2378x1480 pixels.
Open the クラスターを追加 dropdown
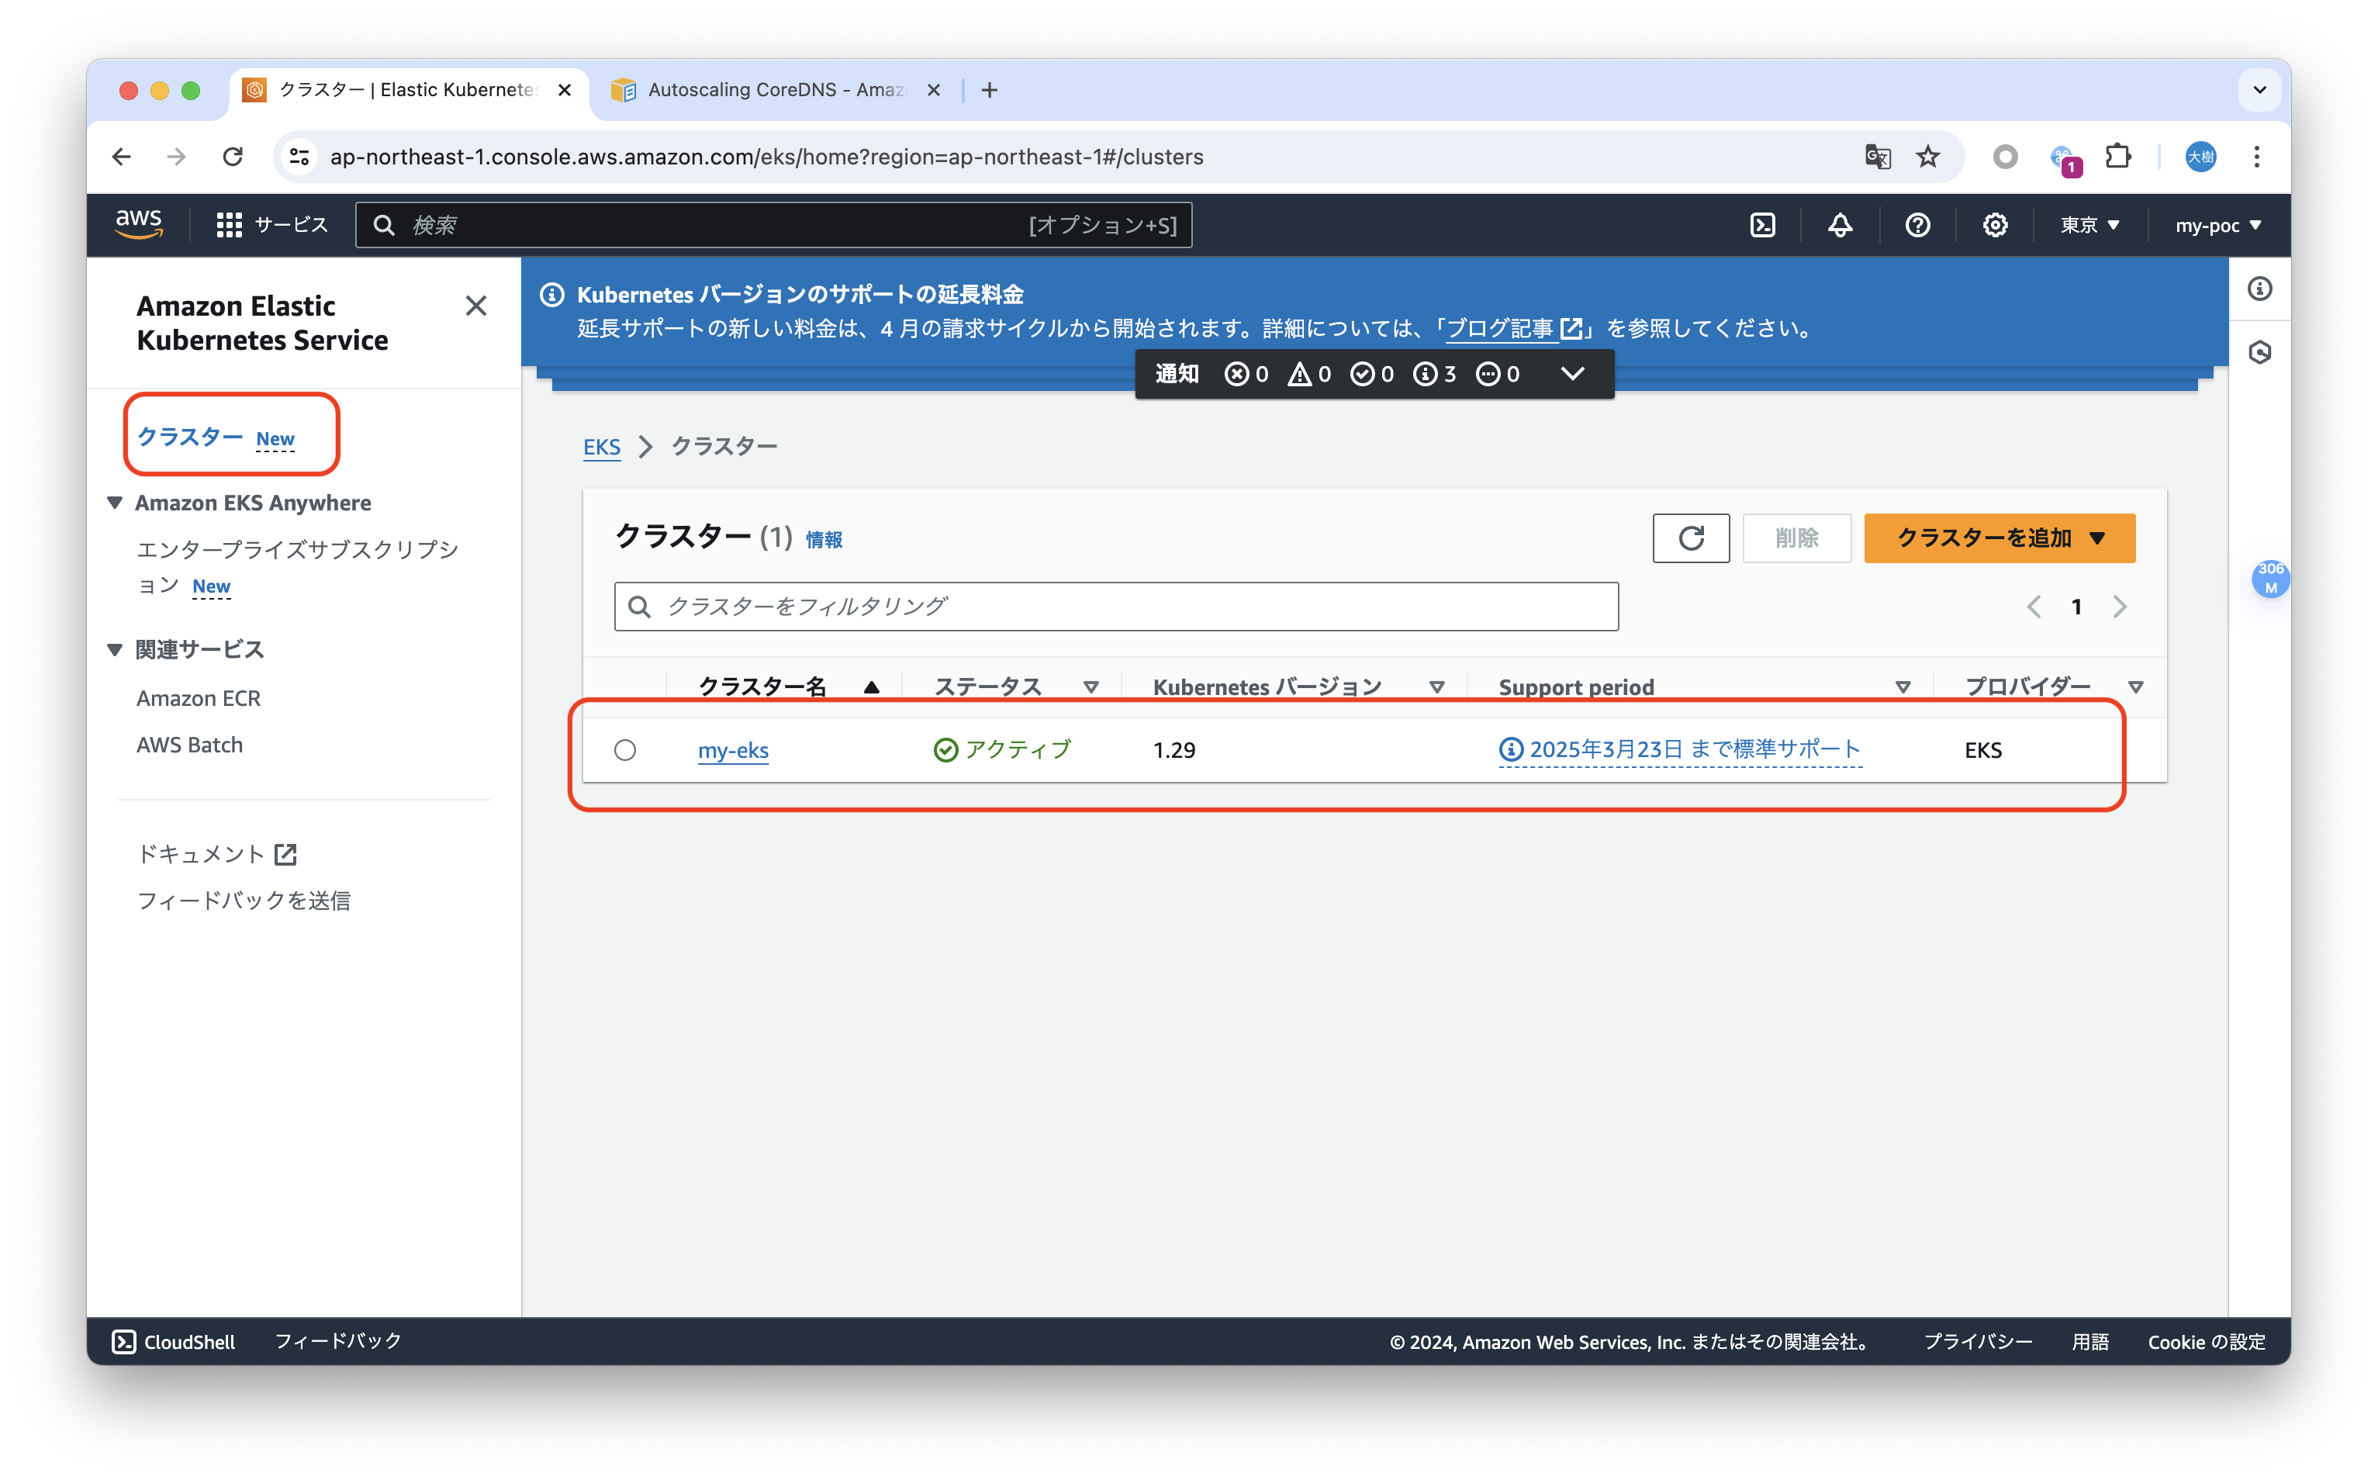click(x=1998, y=538)
